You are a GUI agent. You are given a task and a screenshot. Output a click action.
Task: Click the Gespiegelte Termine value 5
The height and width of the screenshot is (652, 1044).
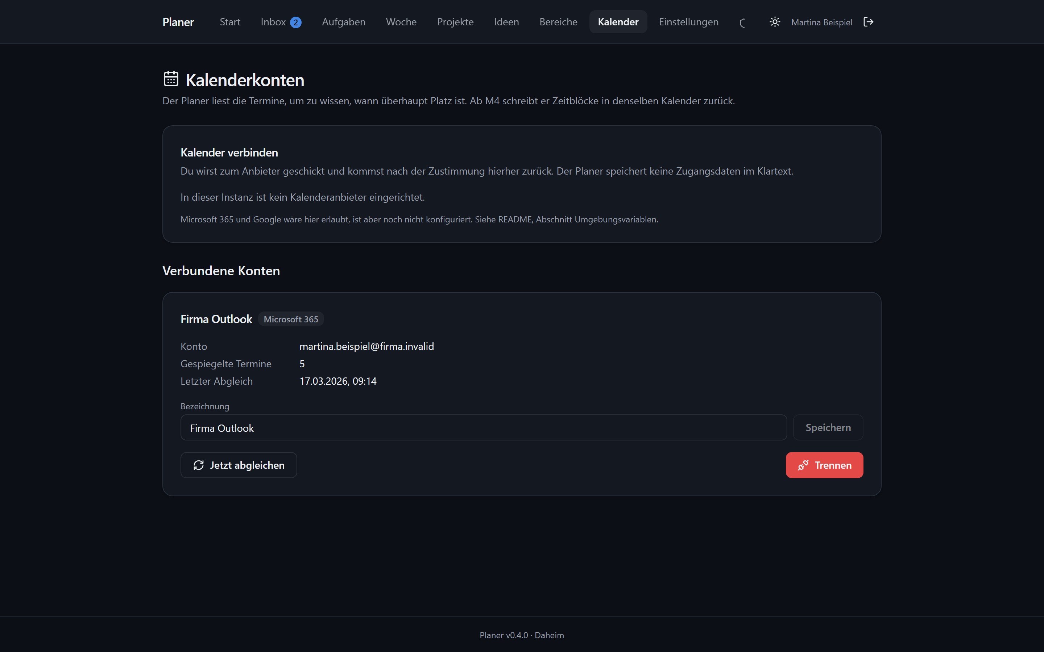pyautogui.click(x=302, y=364)
